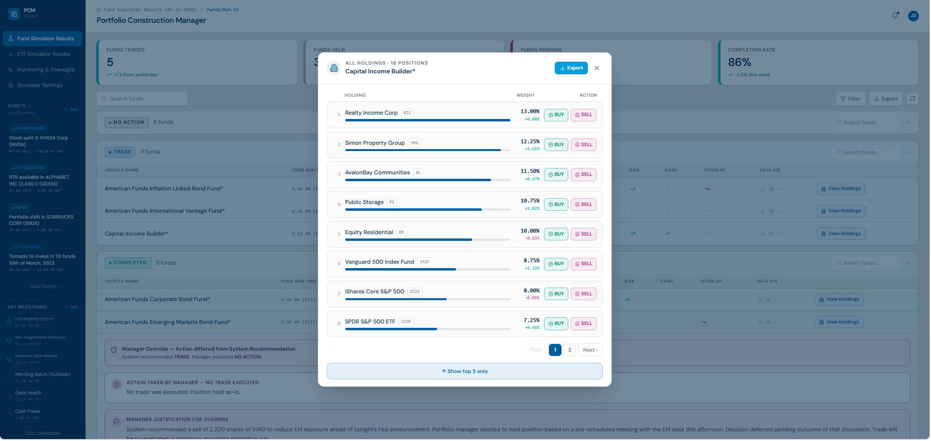
Task: View holdings for American Funds Emerging Markets Bond Fund
Action: 839,322
